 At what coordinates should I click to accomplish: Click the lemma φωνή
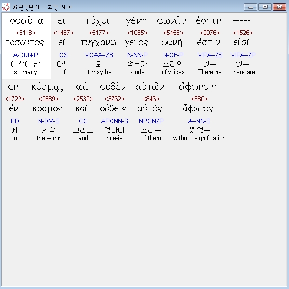172,43
